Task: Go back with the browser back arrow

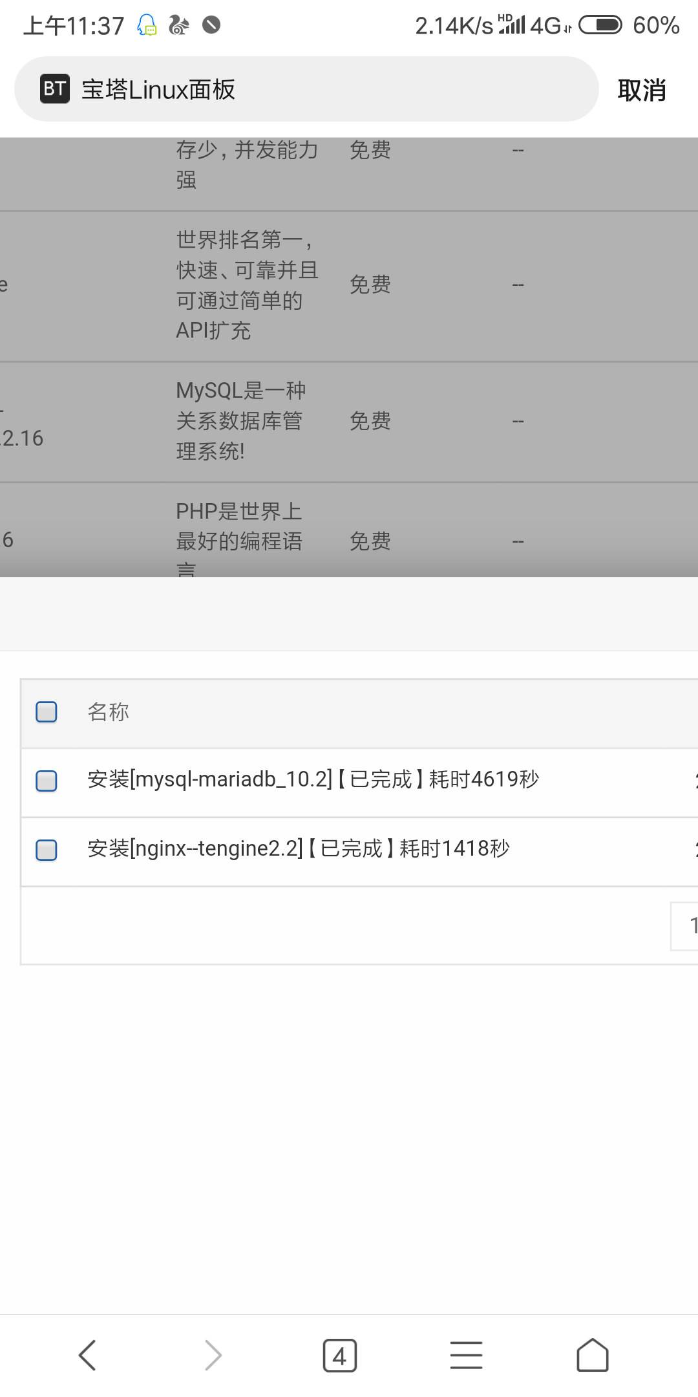Action: 87,1355
